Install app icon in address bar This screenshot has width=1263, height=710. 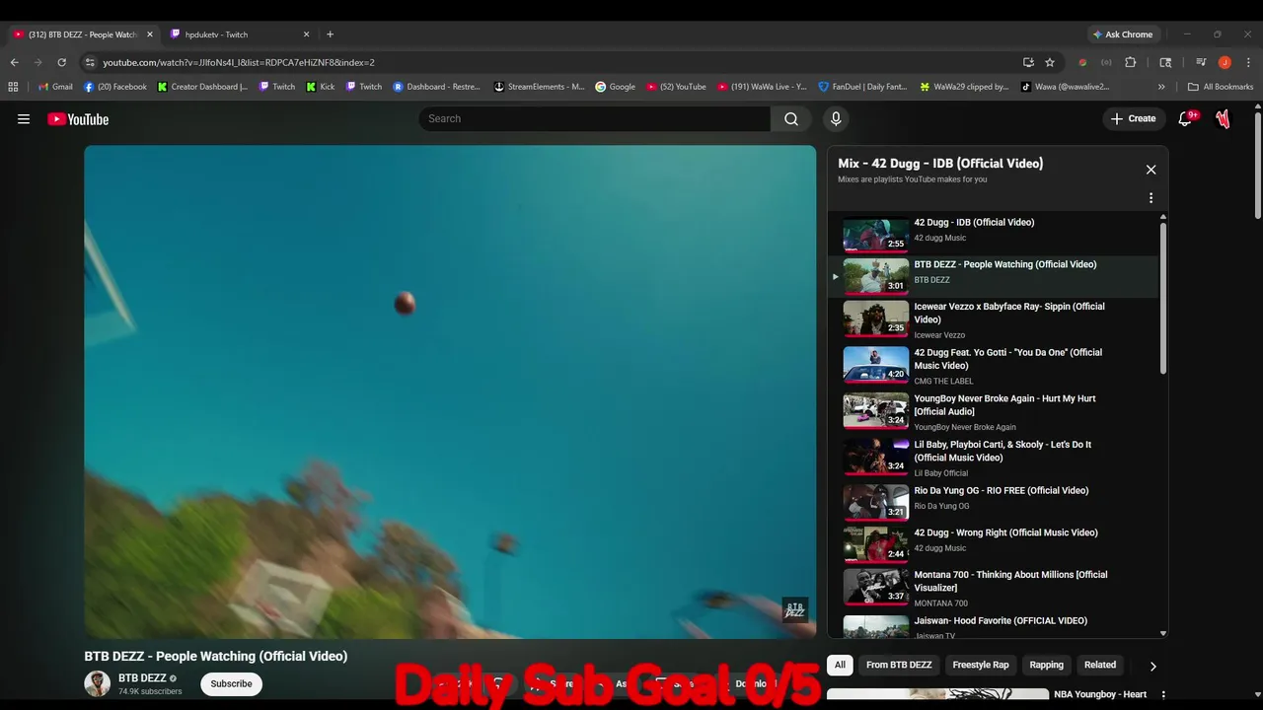[1028, 62]
